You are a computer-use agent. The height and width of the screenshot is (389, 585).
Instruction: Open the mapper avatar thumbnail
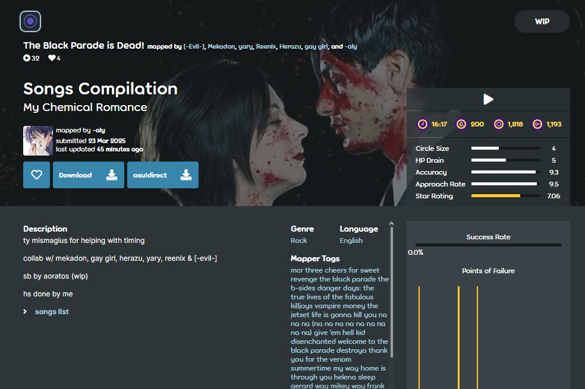38,141
